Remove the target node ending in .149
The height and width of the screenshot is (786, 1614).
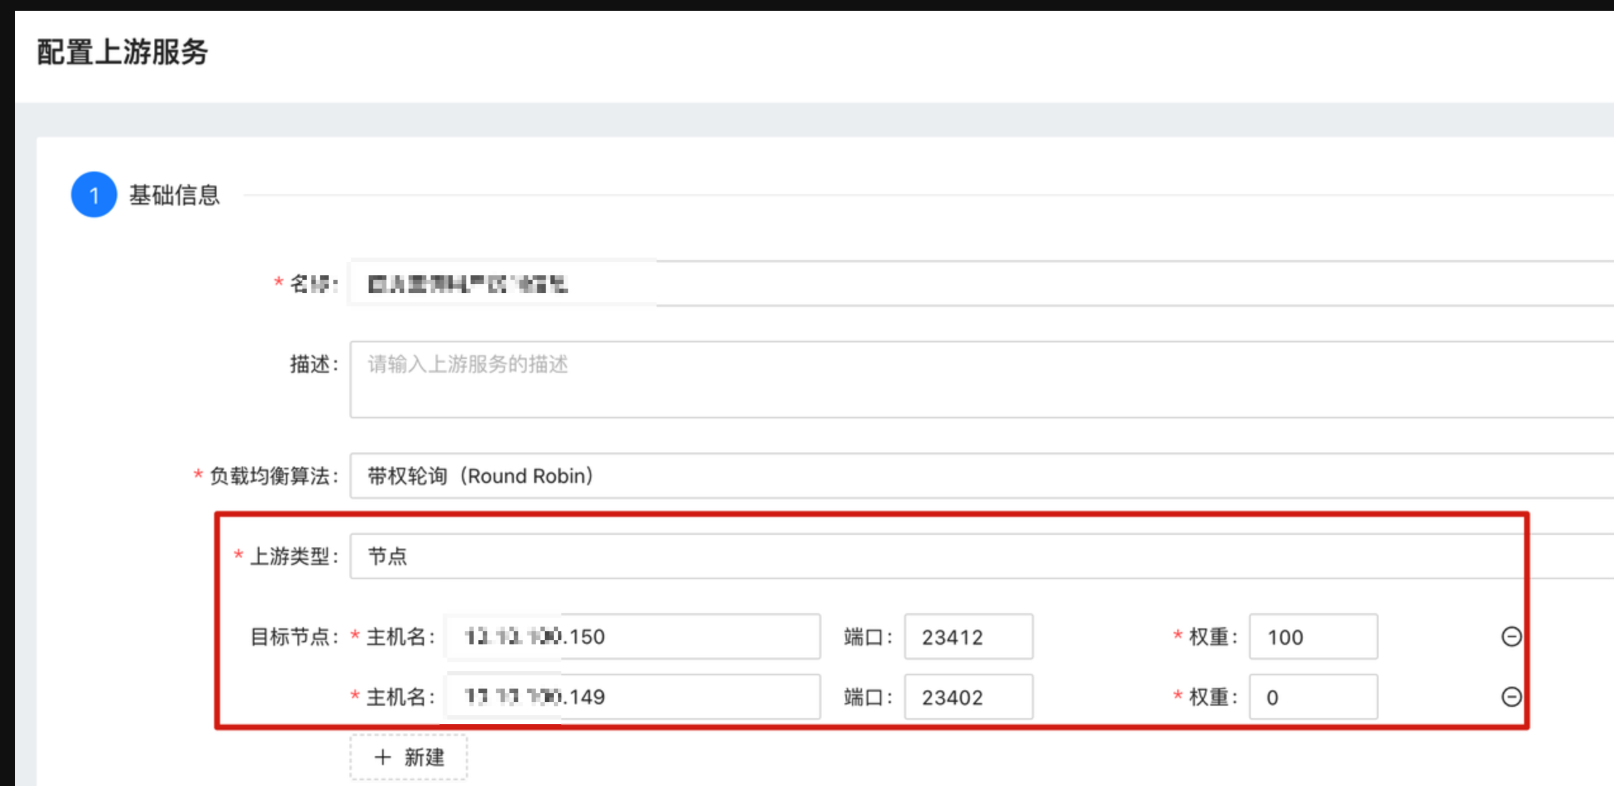pos(1511,696)
